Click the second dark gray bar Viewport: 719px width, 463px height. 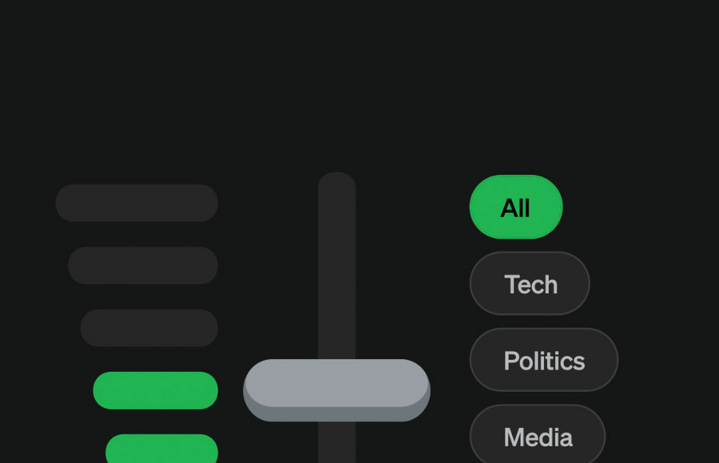pos(143,265)
